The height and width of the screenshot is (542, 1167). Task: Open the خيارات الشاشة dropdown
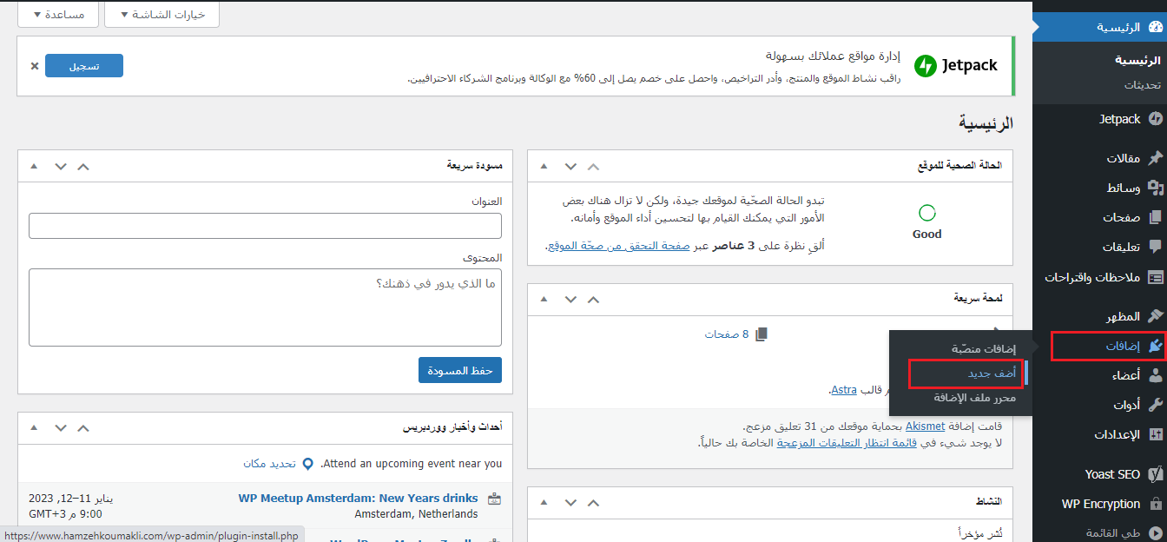(162, 15)
